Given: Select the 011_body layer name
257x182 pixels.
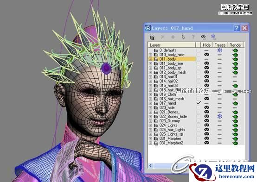Looking at the screenshot, I should pos(167,59).
